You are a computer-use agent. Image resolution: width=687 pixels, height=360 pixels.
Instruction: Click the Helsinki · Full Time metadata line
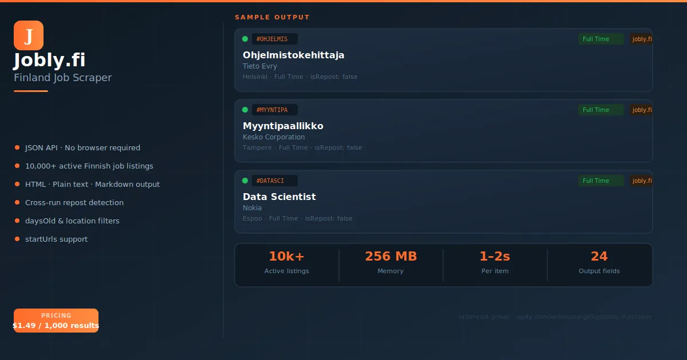(x=300, y=77)
